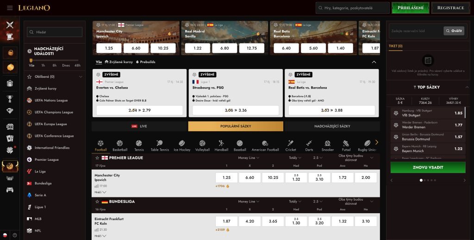The height and width of the screenshot is (240, 474).
Task: Click the game controller sidebar icon
Action: pos(10,190)
